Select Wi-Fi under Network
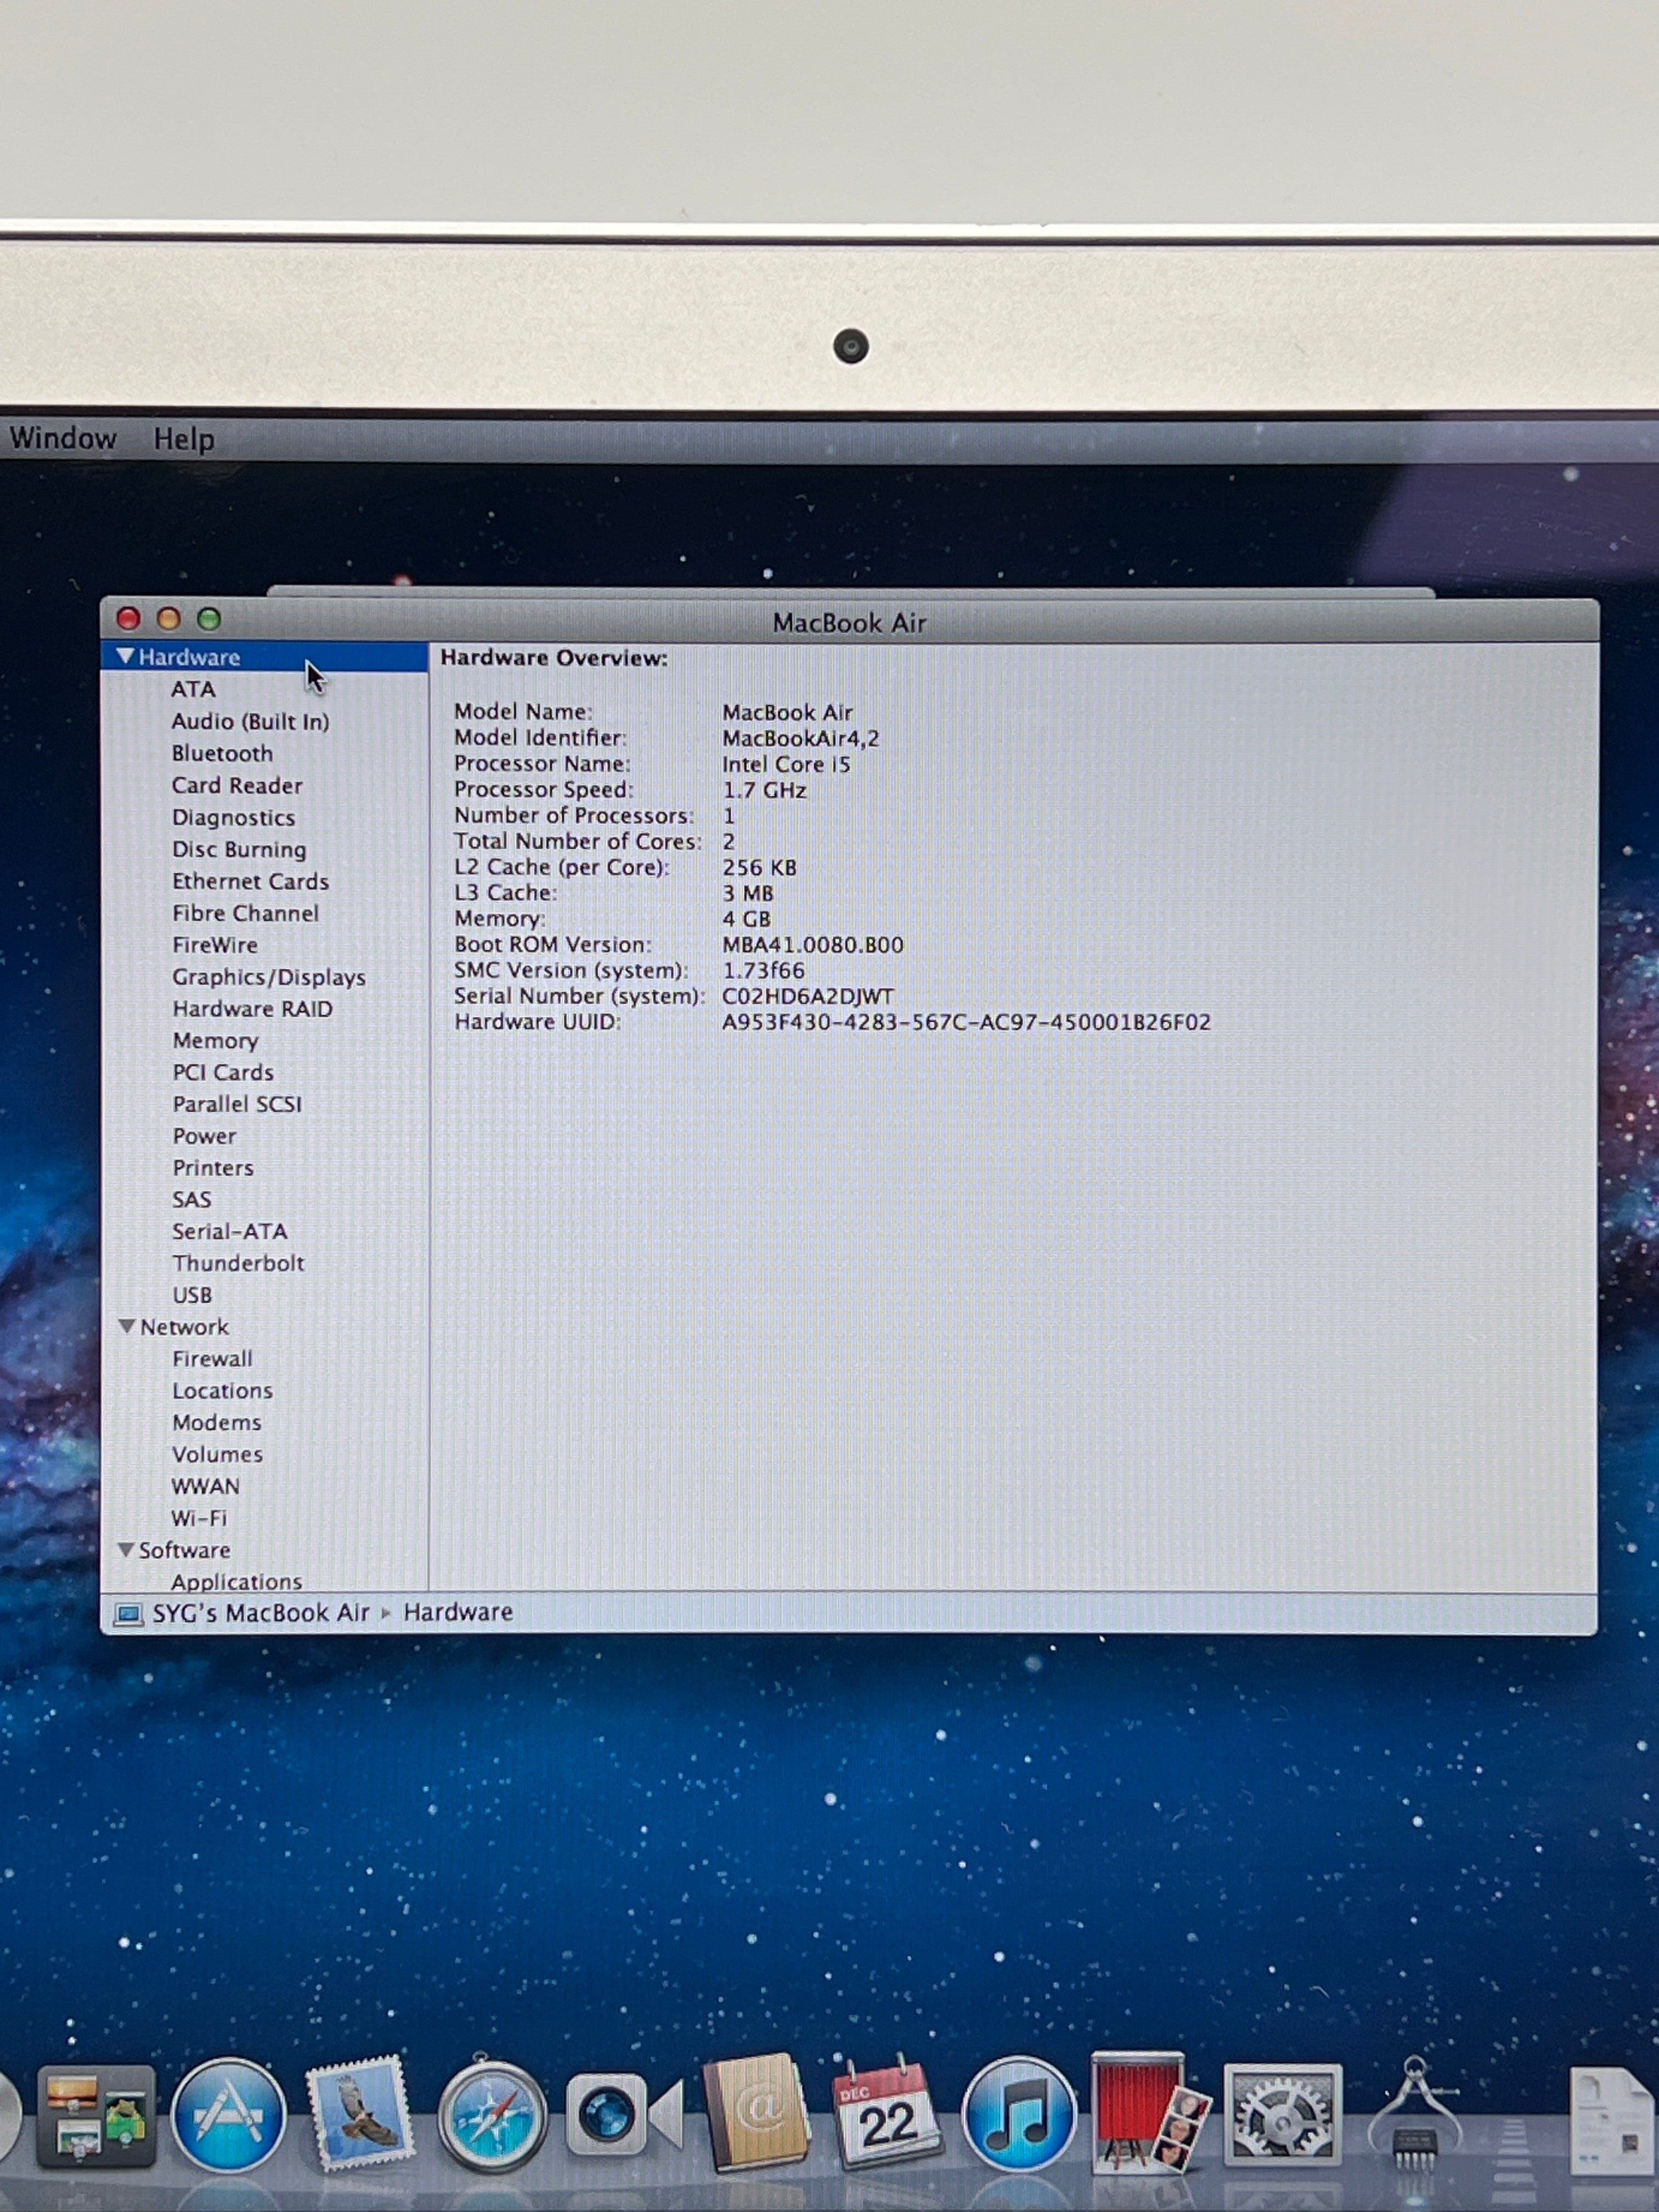This screenshot has height=2212, width=1659. [199, 1518]
